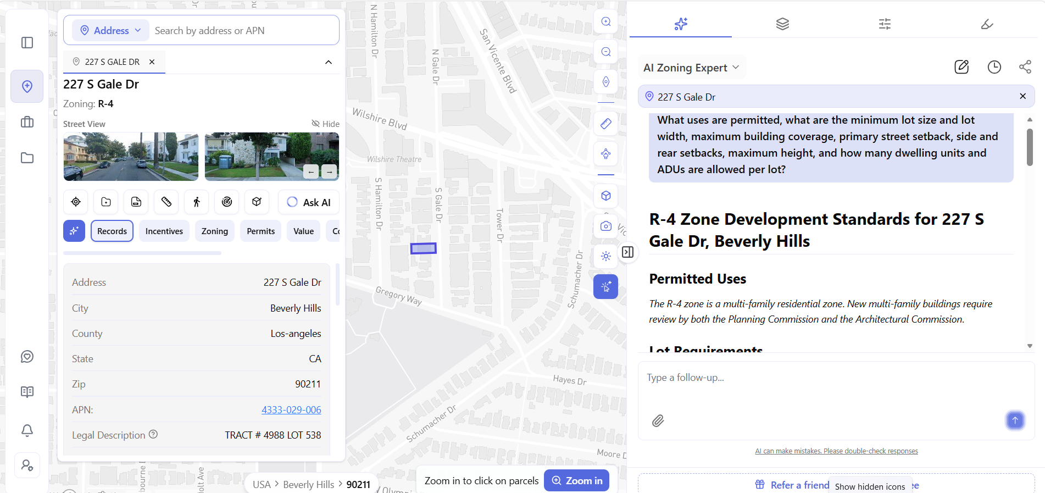
Task: Select the Incentives tab
Action: pos(164,231)
